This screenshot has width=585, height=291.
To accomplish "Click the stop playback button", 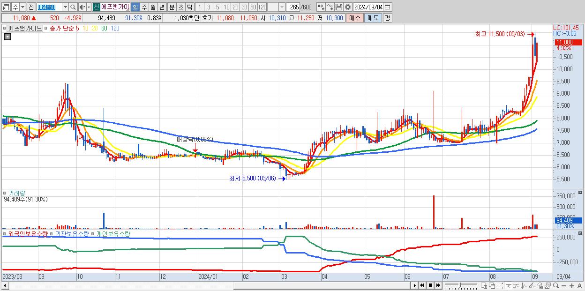I will pos(430,285).
